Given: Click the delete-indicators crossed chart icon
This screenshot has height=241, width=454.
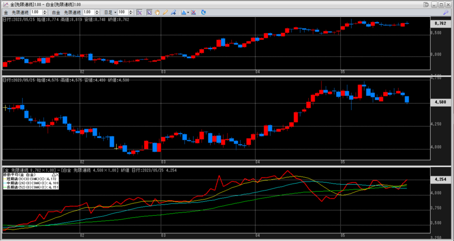Looking at the screenshot, I should pyautogui.click(x=194, y=12).
